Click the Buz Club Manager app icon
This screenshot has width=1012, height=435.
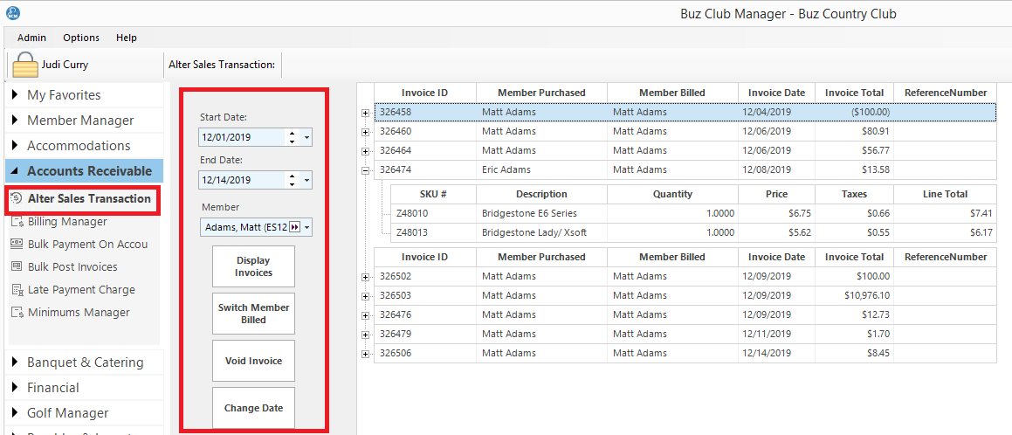coord(12,13)
